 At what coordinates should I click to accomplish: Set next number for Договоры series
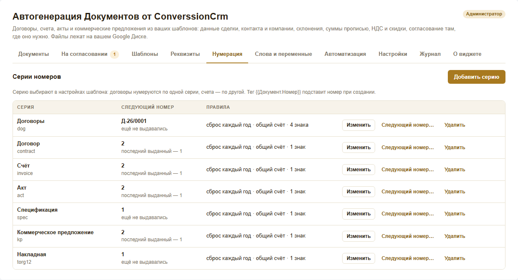pos(408,125)
